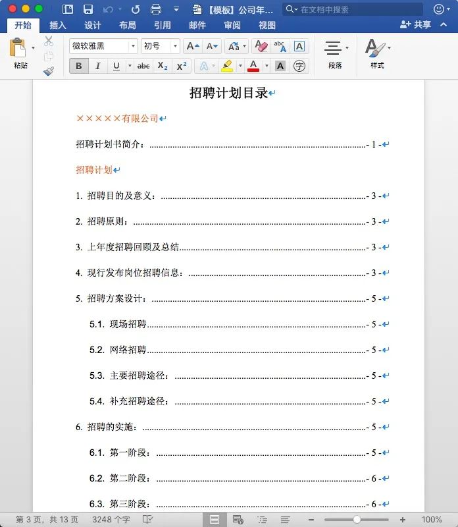458x527 pixels.
Task: Click the smiley feedback icon
Action: point(438,9)
